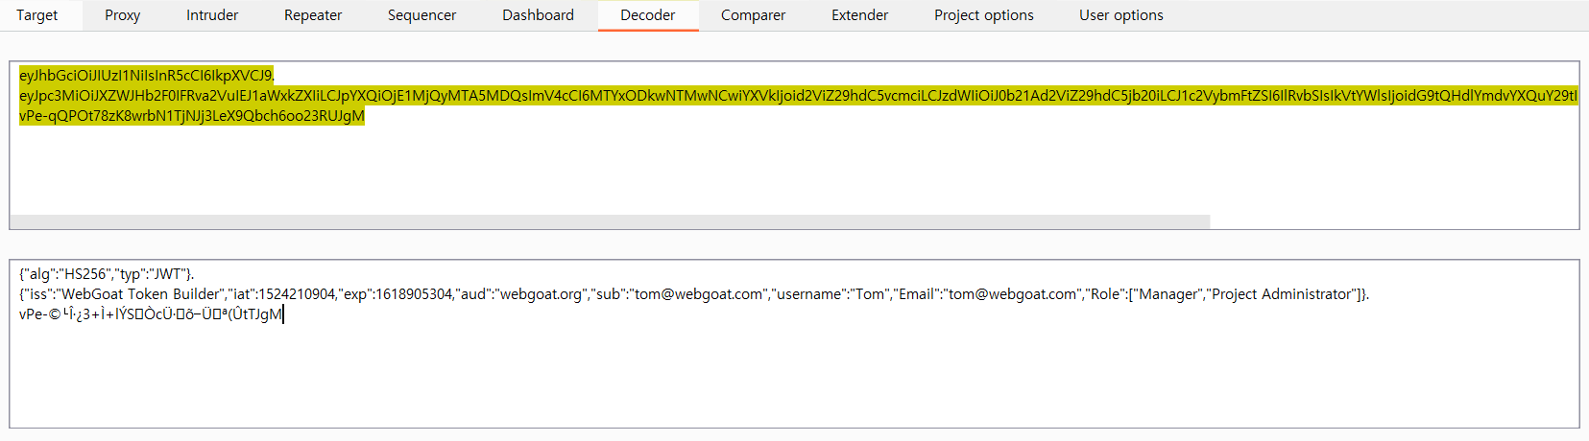Screen dimensions: 1589x441
Task: Select the Decoder tab
Action: (648, 15)
